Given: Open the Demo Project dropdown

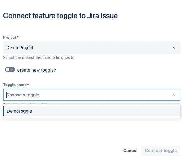Looking at the screenshot, I should (92, 48).
